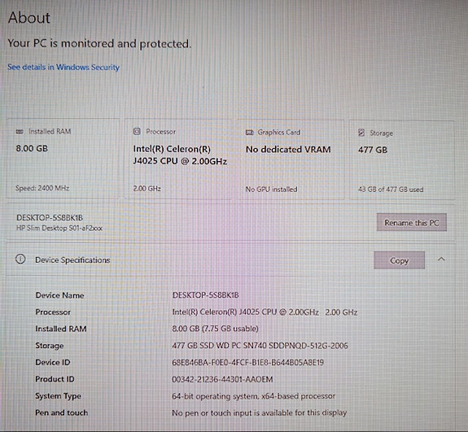The width and height of the screenshot is (468, 432).
Task: Select the No dedicated VRAM card
Action: (x=291, y=159)
